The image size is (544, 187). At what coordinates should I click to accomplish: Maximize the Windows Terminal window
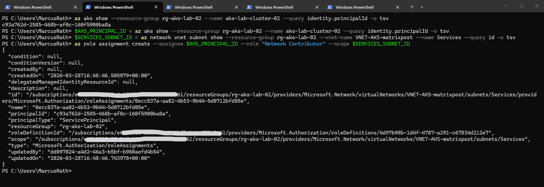tap(522, 6)
